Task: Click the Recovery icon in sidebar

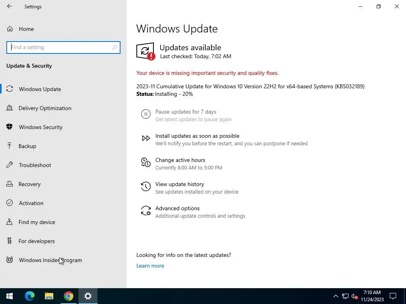Action: pyautogui.click(x=10, y=184)
